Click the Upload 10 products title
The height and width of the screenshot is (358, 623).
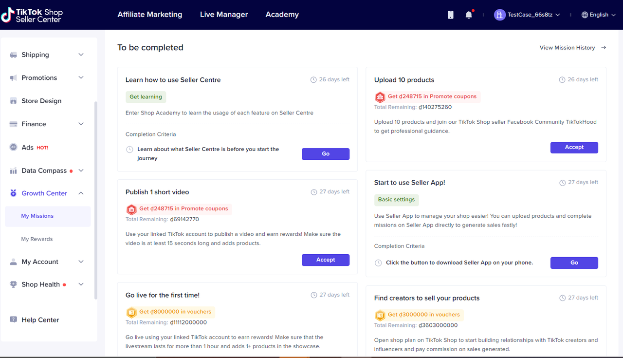point(404,80)
